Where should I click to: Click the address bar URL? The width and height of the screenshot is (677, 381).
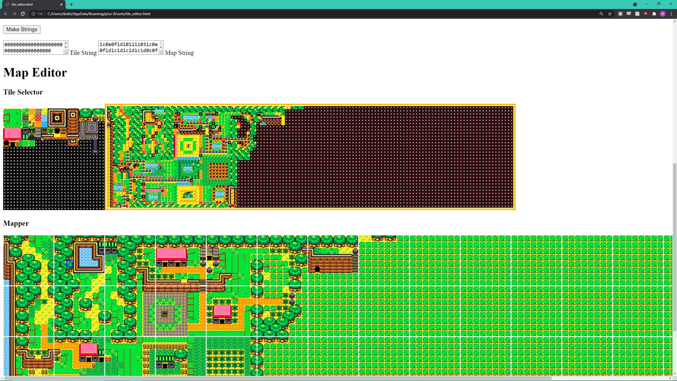(x=99, y=14)
